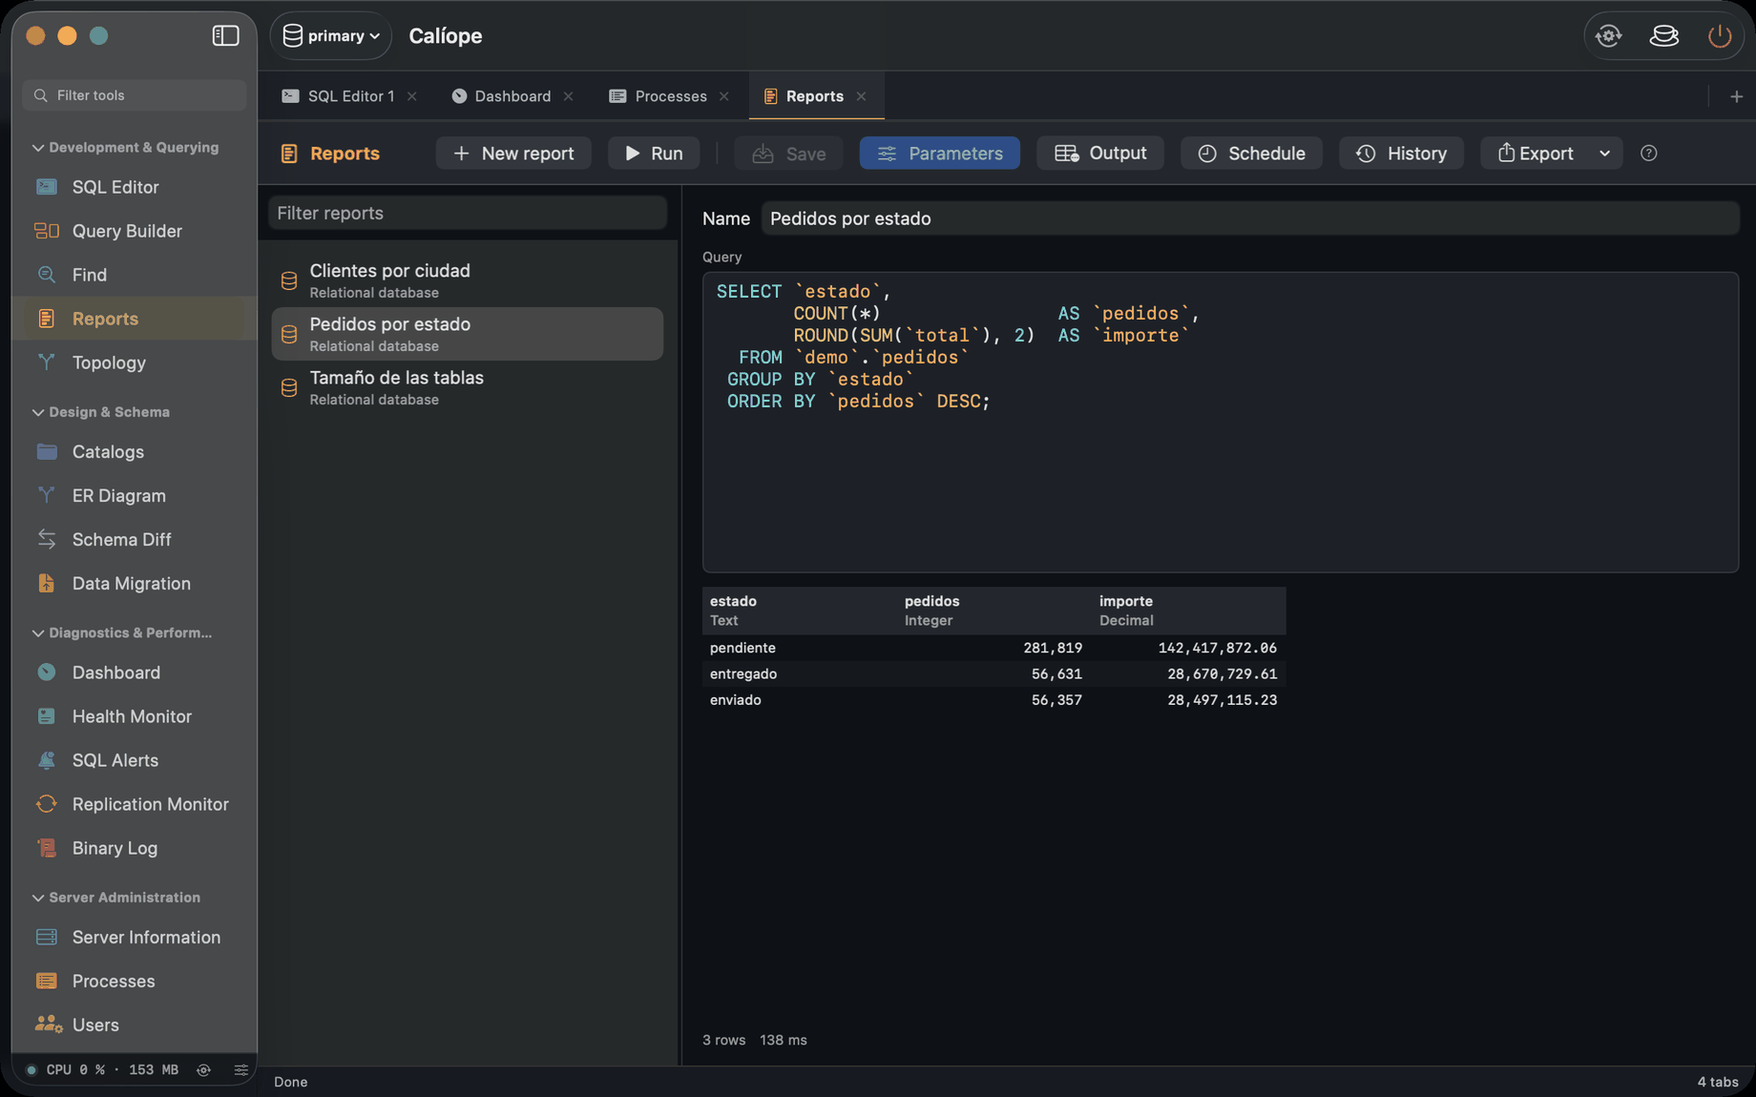
Task: Toggle the Output panel
Action: pos(1100,154)
